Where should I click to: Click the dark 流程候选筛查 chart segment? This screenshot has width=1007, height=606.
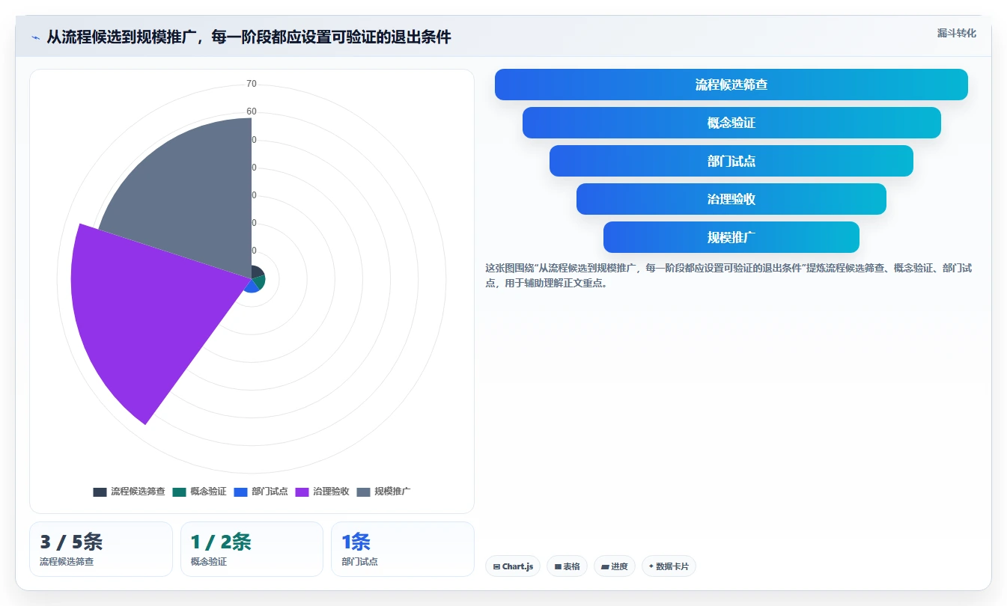tap(257, 272)
